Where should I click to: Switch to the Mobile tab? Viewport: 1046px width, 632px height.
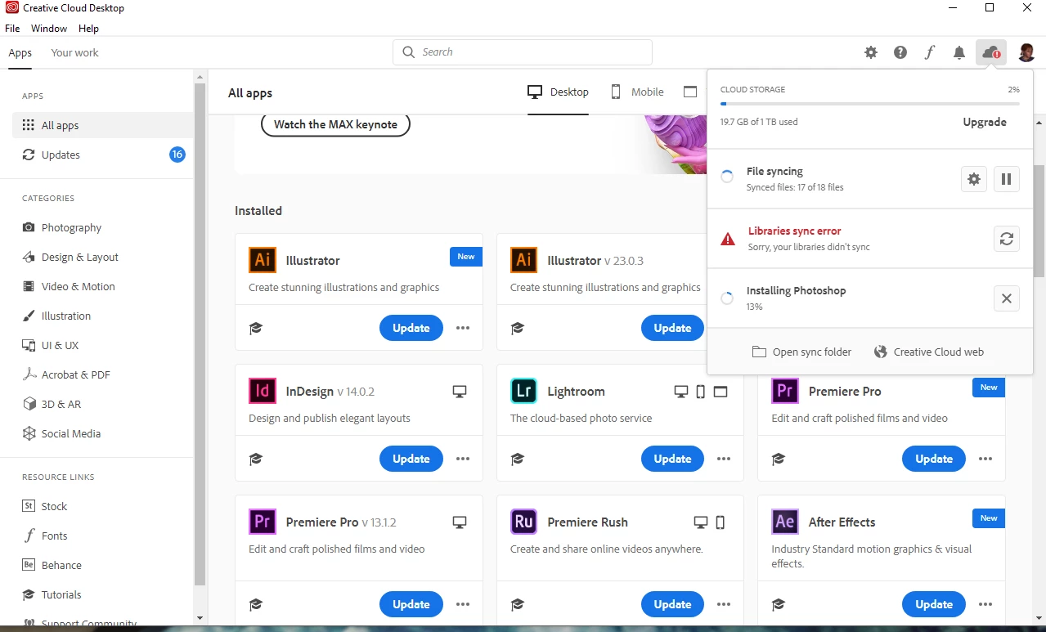pos(638,92)
